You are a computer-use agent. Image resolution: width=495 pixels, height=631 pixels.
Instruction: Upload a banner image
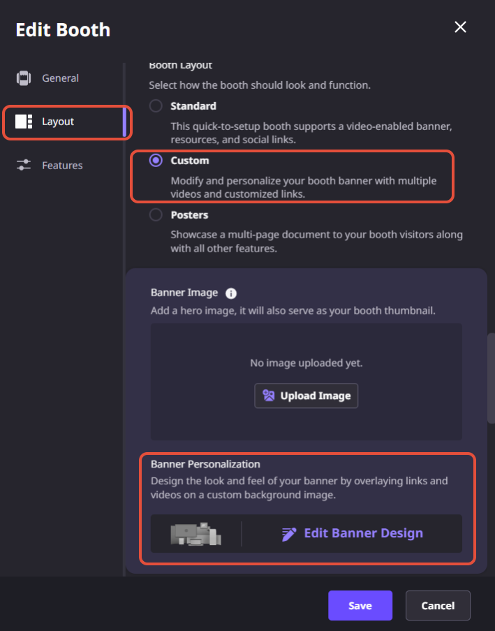tap(306, 396)
